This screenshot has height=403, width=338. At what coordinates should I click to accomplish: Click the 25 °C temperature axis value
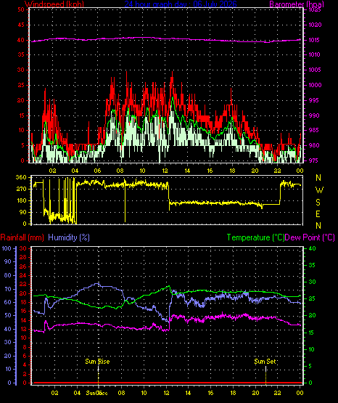tap(312, 298)
